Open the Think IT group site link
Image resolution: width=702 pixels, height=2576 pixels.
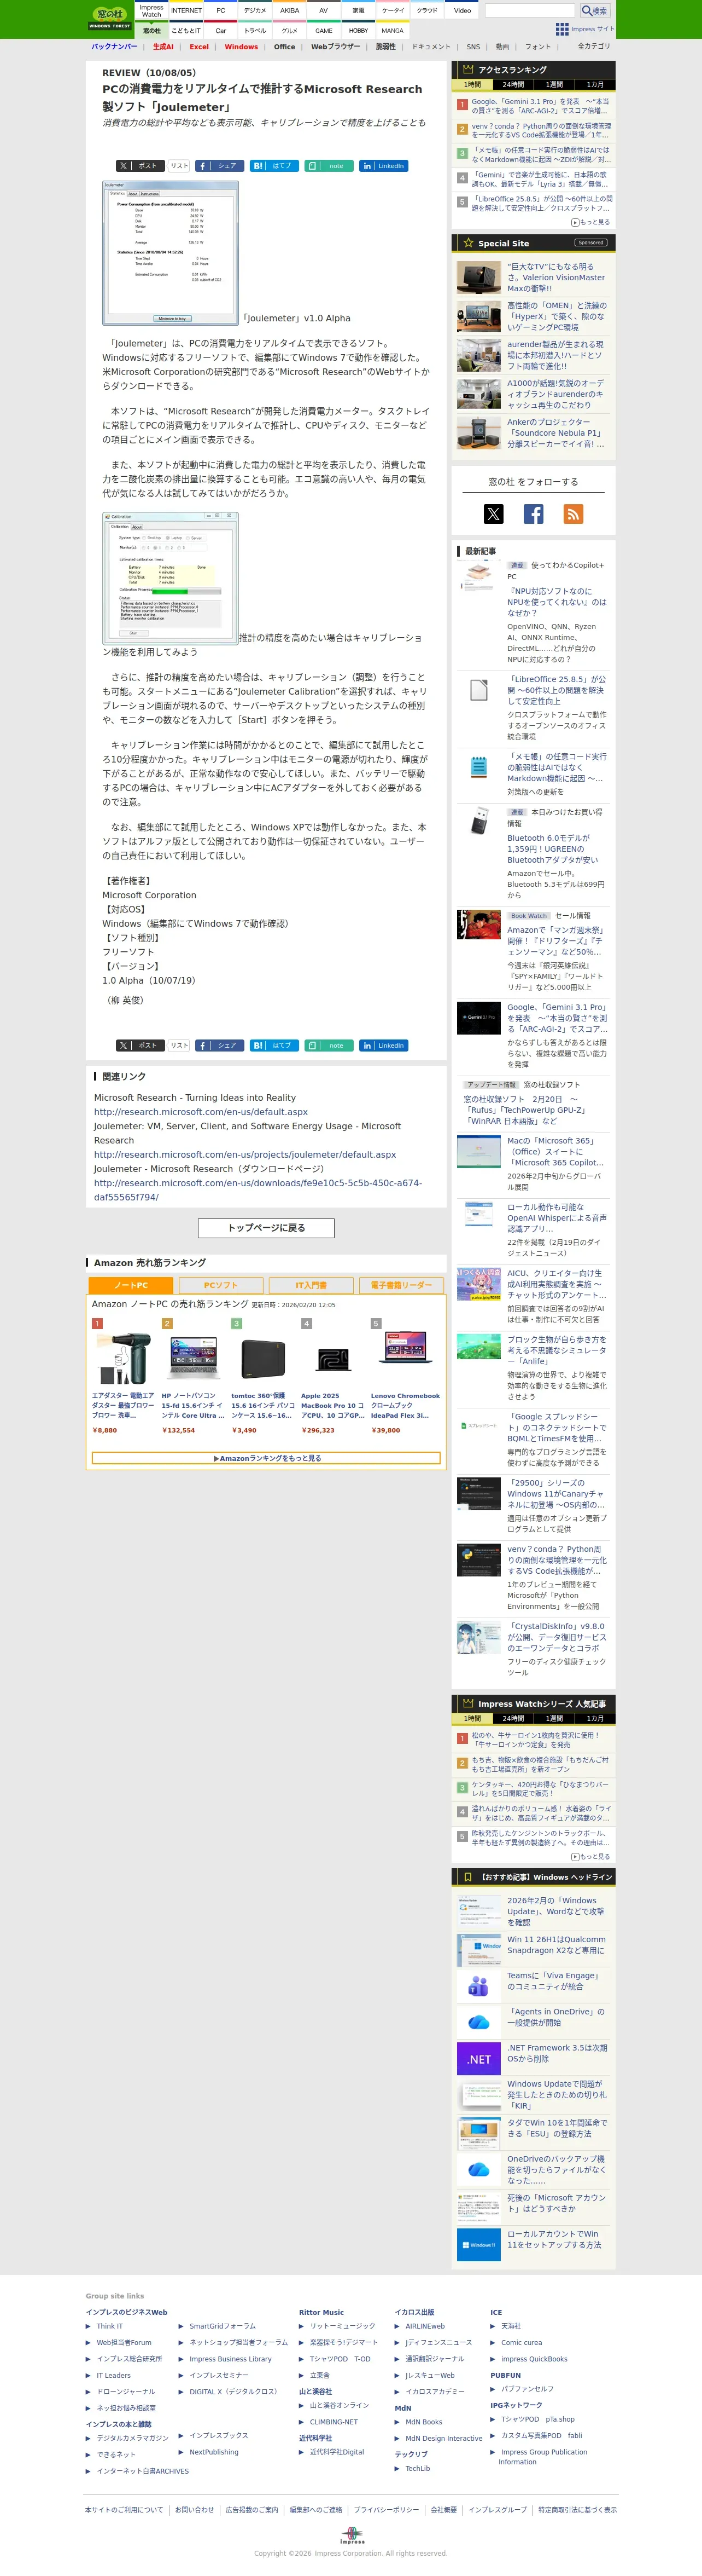tap(110, 2326)
